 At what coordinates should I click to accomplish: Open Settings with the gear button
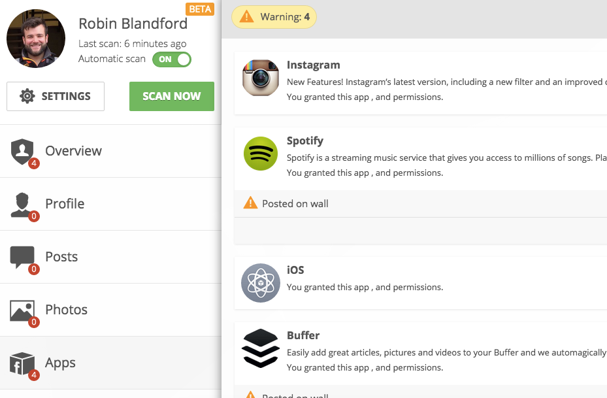[x=56, y=96]
